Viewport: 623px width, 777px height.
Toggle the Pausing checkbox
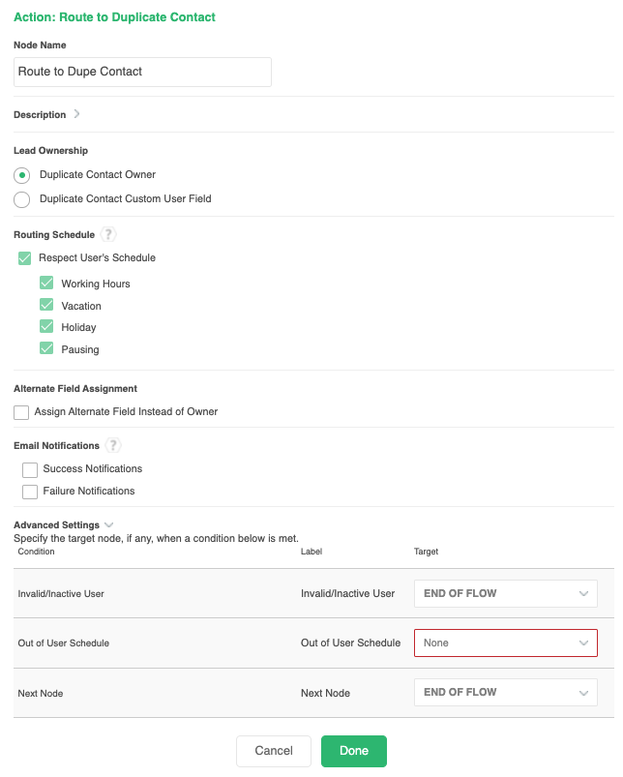click(46, 349)
